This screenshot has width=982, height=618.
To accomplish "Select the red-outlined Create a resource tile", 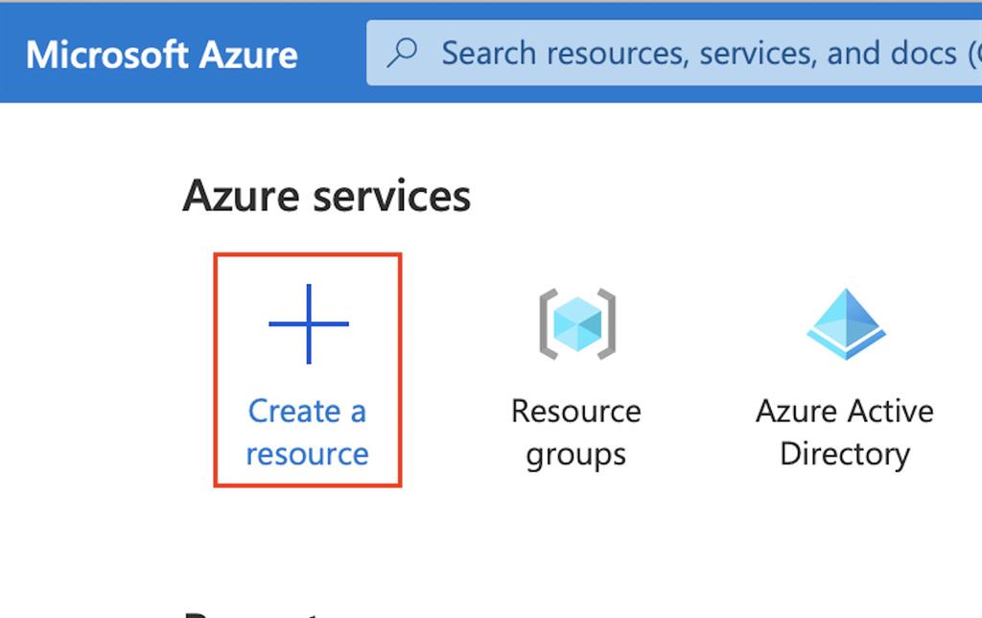I will 308,369.
